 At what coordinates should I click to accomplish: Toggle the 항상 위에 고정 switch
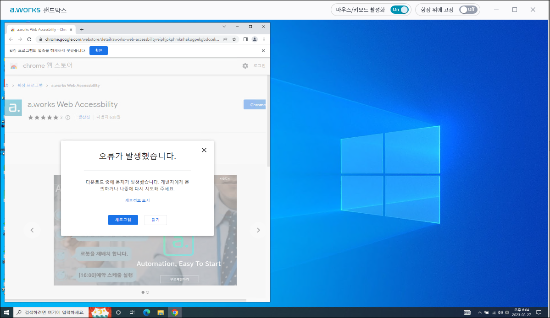point(468,10)
